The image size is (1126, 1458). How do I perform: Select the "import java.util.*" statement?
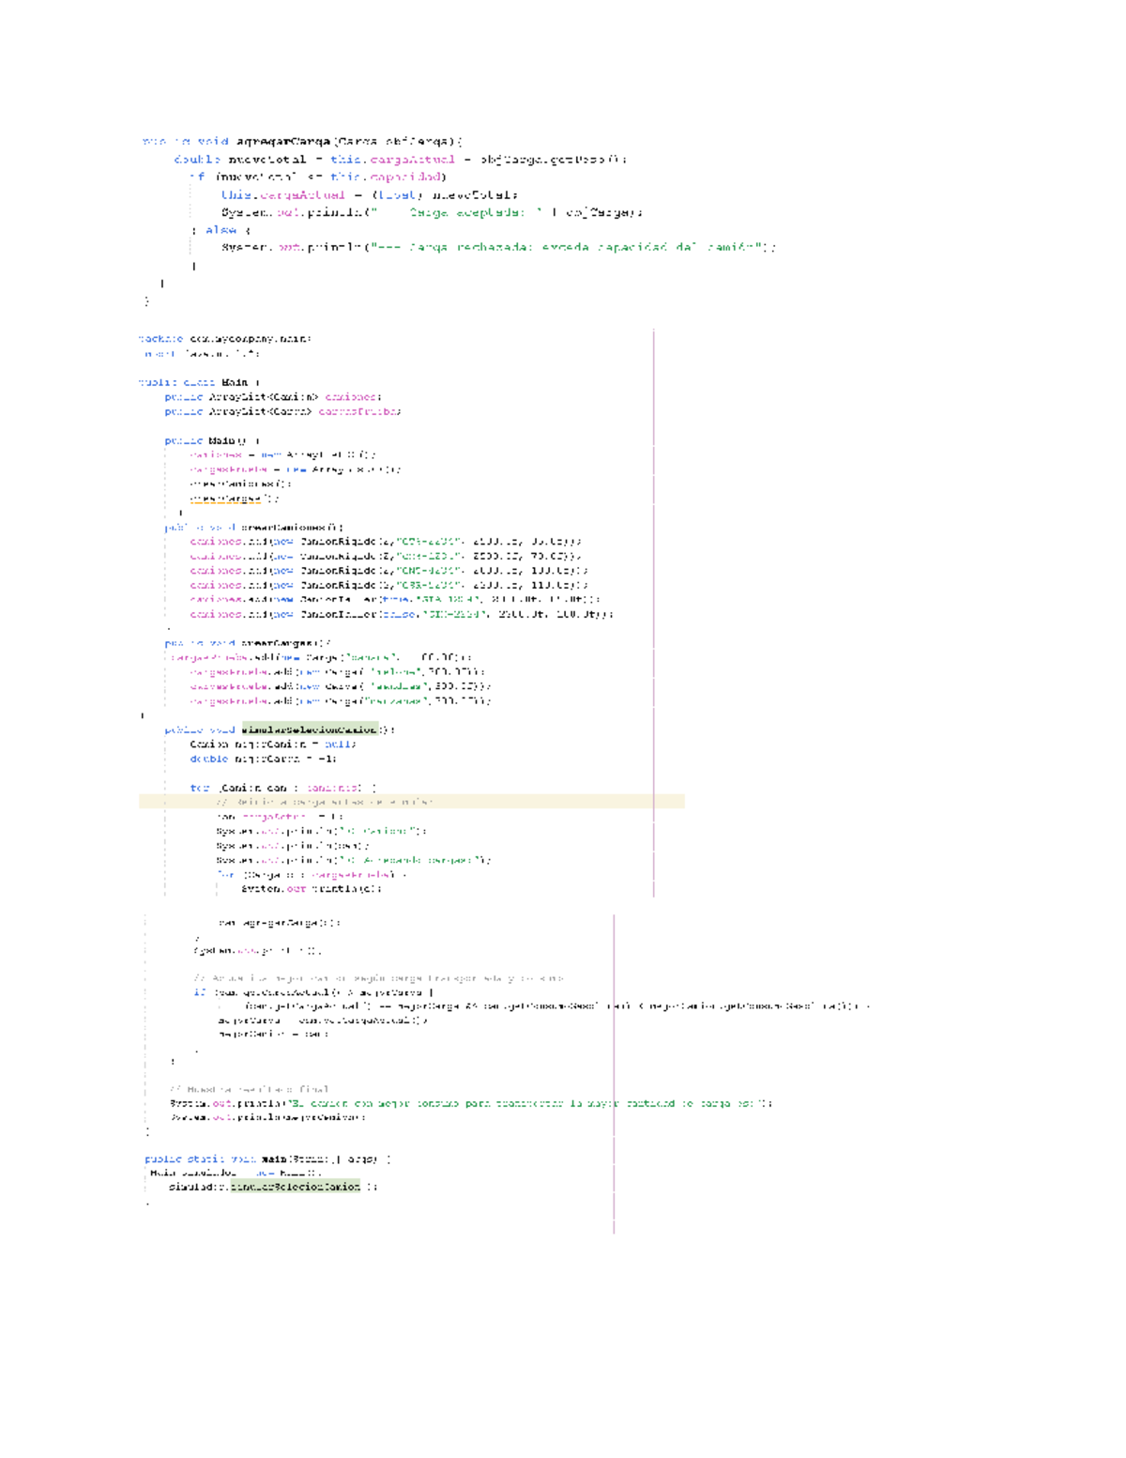point(202,354)
